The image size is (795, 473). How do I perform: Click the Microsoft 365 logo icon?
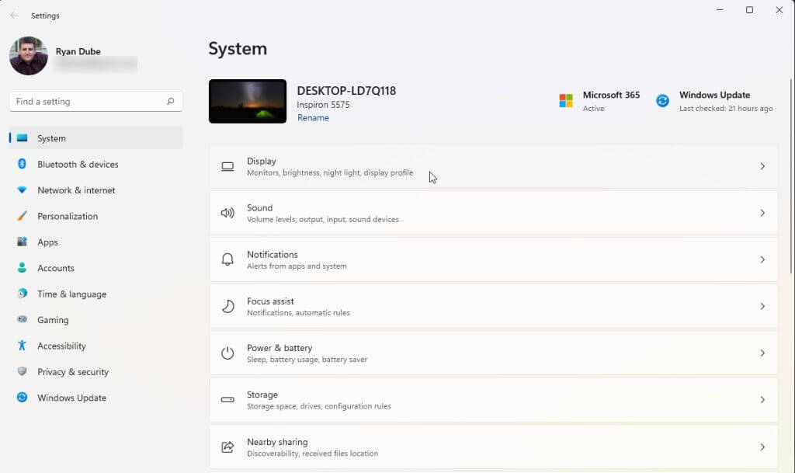pos(566,101)
